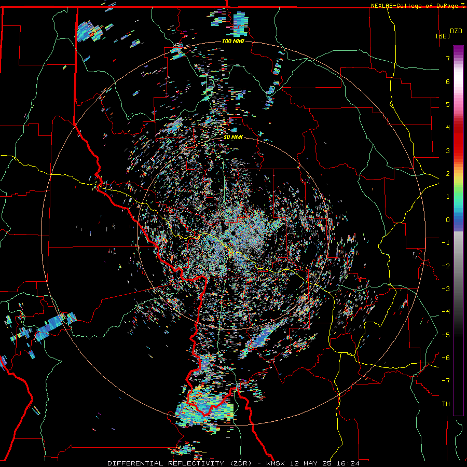Viewport: 467px width, 467px height.
Task: Click the '100 NMI' range ring label
Action: pos(233,41)
